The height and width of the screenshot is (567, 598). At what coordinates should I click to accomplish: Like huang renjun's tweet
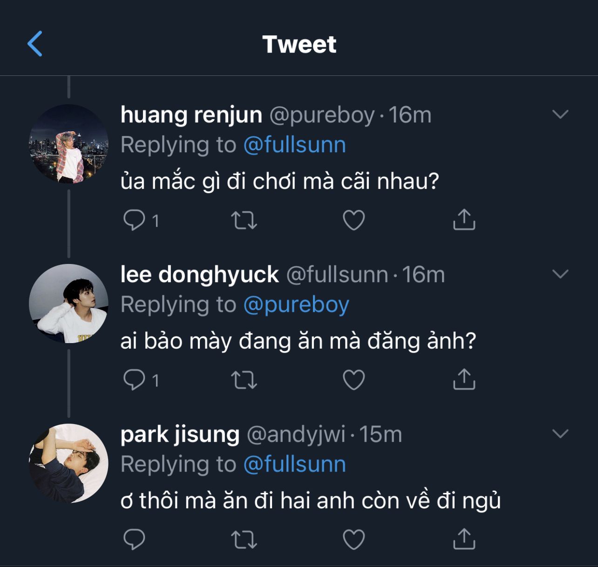[x=354, y=220]
